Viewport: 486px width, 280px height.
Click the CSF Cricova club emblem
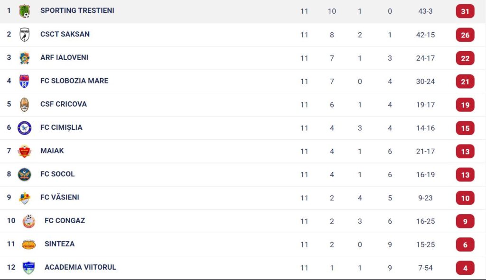[x=24, y=105]
